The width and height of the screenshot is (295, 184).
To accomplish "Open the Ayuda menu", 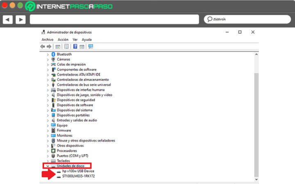I will point(86,40).
